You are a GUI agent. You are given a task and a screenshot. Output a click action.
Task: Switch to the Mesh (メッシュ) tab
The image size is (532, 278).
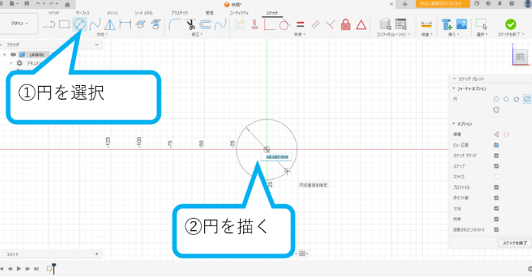pyautogui.click(x=112, y=13)
